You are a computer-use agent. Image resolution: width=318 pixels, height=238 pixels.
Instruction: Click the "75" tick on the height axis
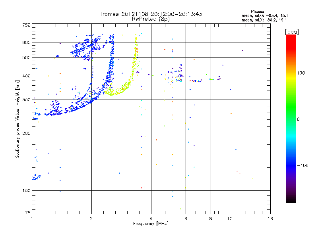pyautogui.click(x=28, y=213)
